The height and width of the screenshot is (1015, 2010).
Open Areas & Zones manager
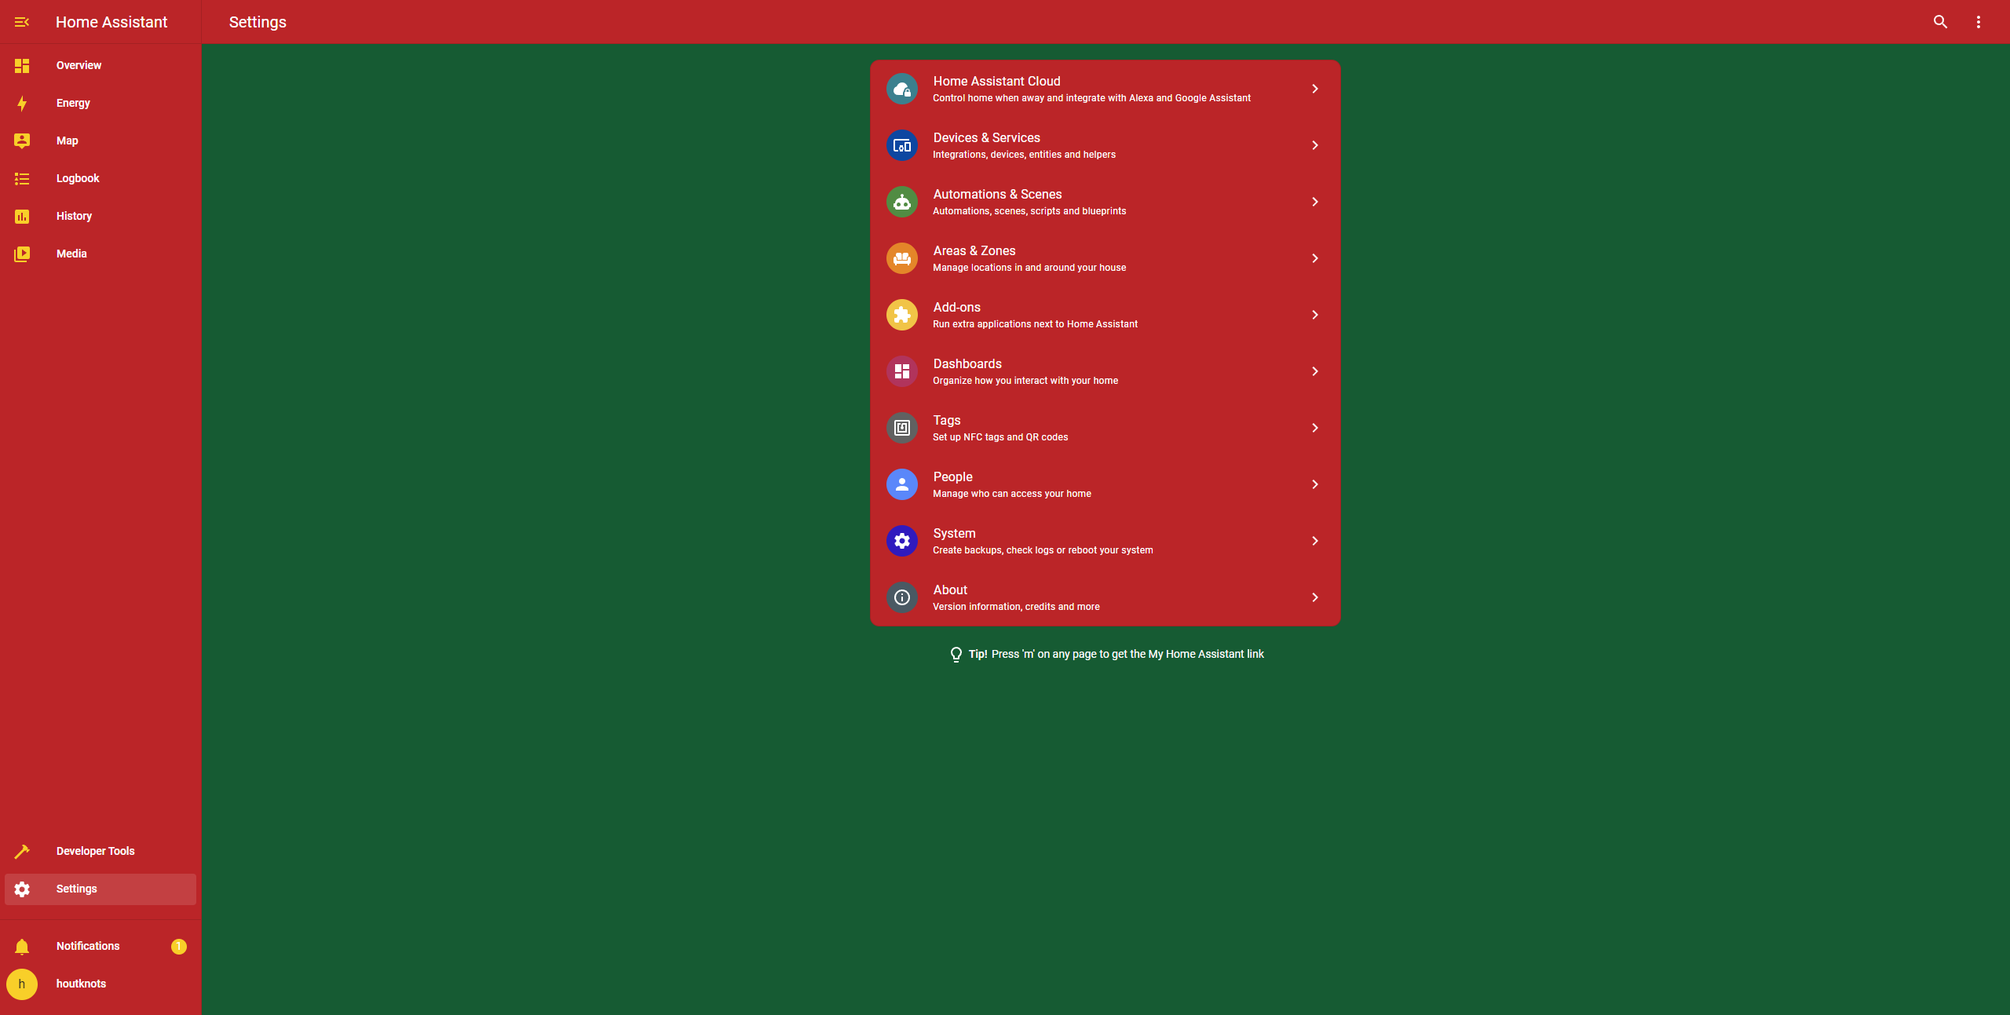[x=1105, y=257]
